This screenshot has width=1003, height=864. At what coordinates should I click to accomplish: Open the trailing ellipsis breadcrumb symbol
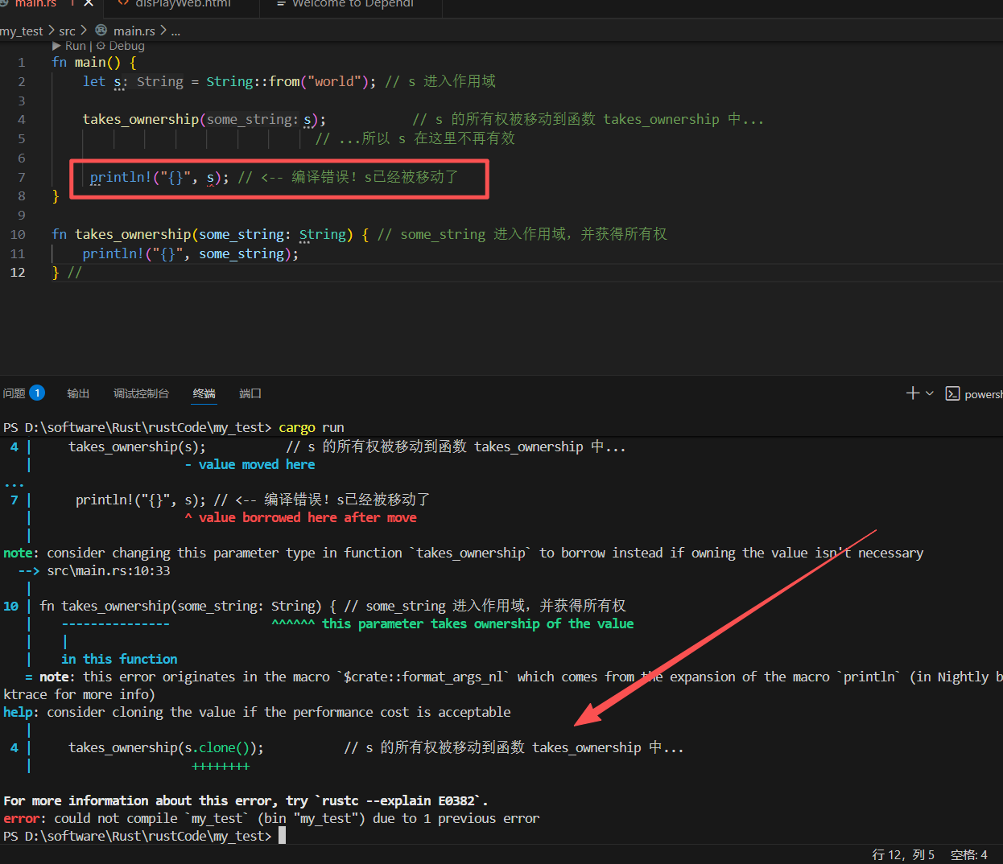pyautogui.click(x=175, y=31)
